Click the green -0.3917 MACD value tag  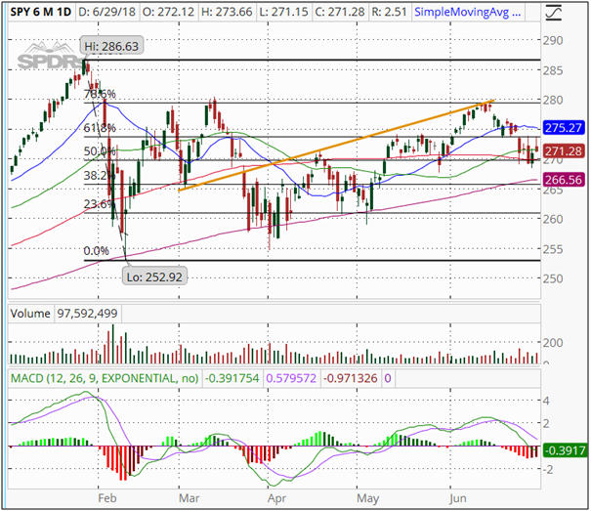click(565, 450)
